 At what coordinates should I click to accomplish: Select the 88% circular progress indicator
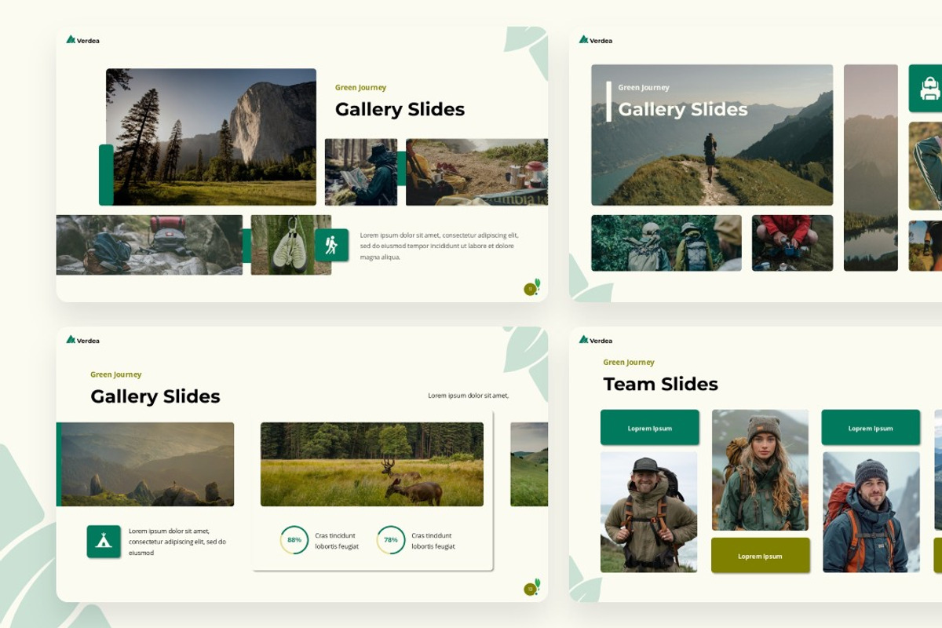coord(294,540)
